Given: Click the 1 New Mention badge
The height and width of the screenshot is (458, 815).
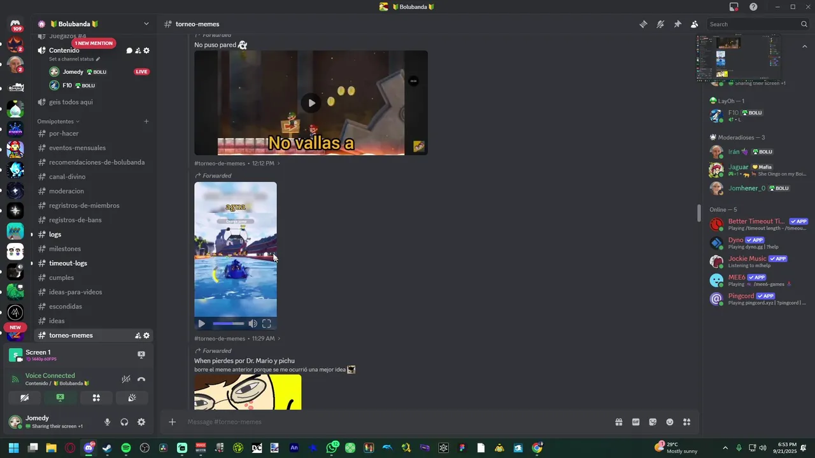Looking at the screenshot, I should pos(94,43).
